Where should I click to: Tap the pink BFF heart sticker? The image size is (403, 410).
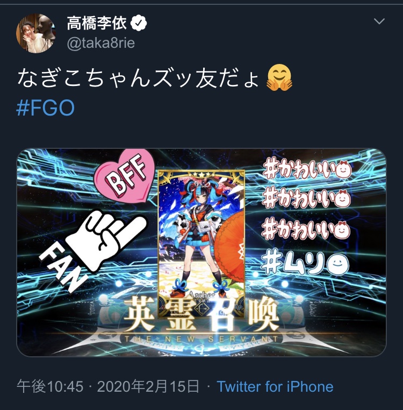tap(125, 175)
